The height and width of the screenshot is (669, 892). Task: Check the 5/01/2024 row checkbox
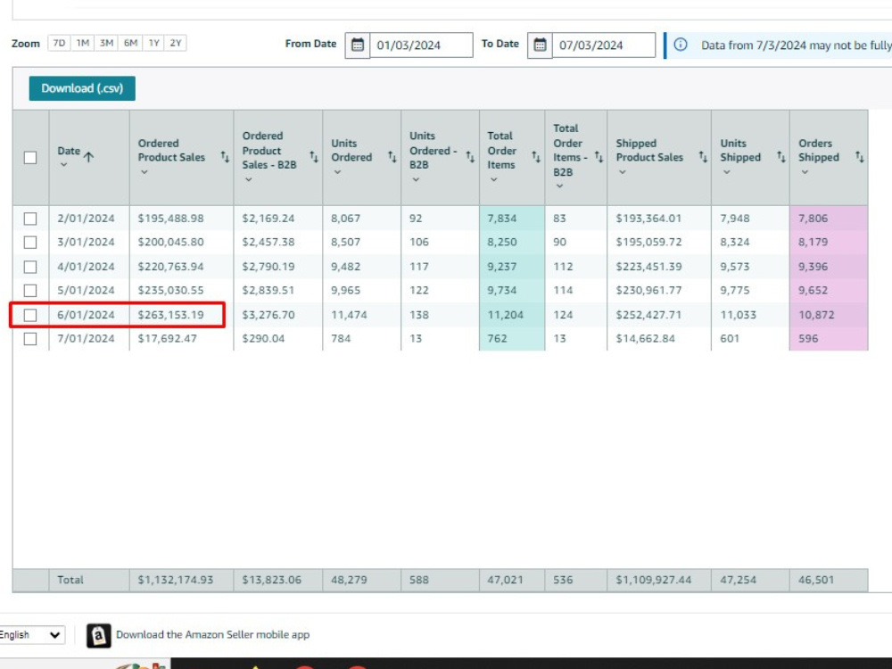(30, 291)
